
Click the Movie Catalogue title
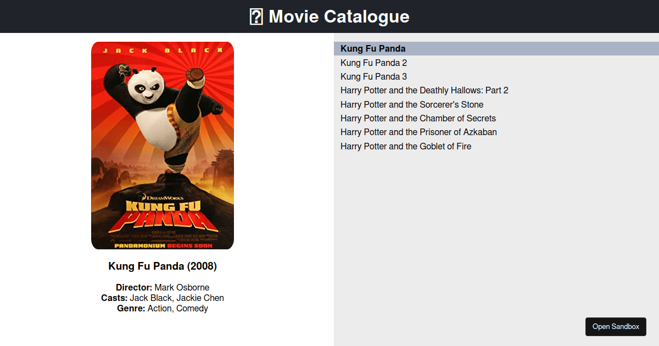[x=338, y=16]
